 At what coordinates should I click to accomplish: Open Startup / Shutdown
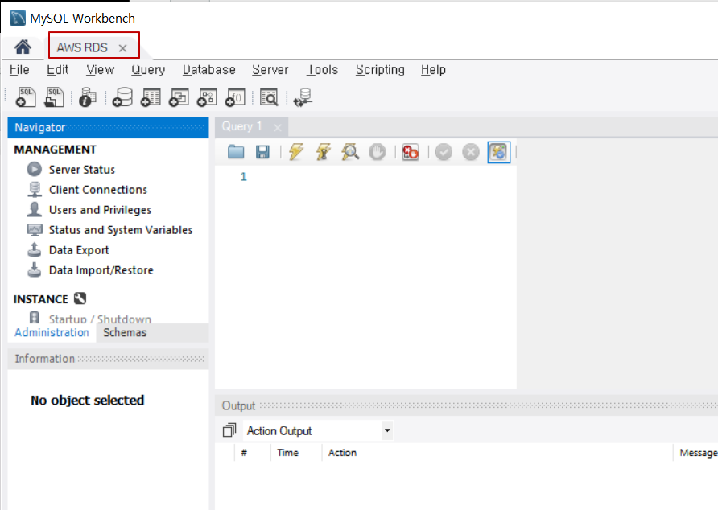[100, 319]
